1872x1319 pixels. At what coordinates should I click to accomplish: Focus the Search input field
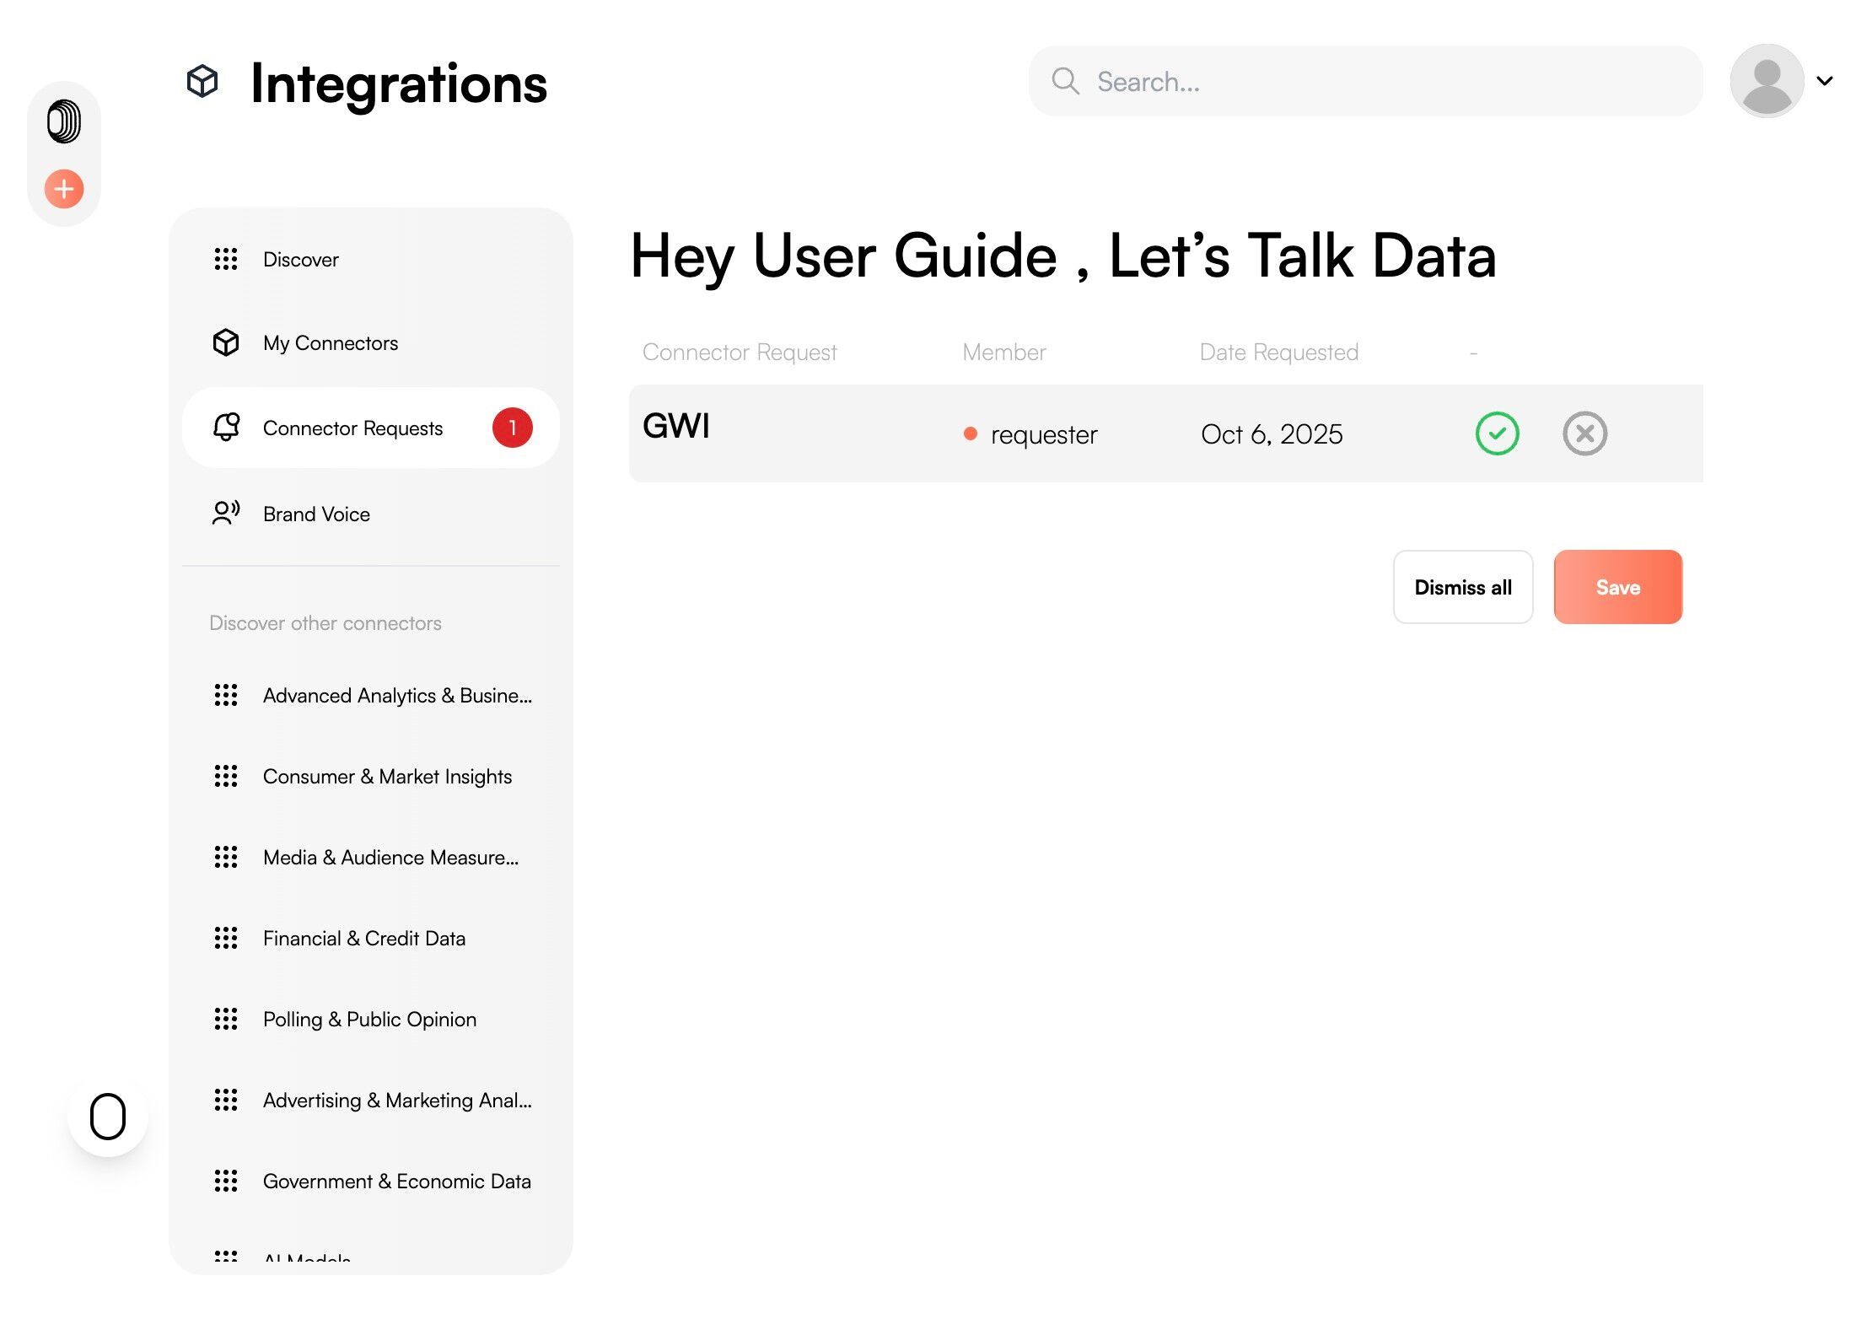coord(1383,82)
